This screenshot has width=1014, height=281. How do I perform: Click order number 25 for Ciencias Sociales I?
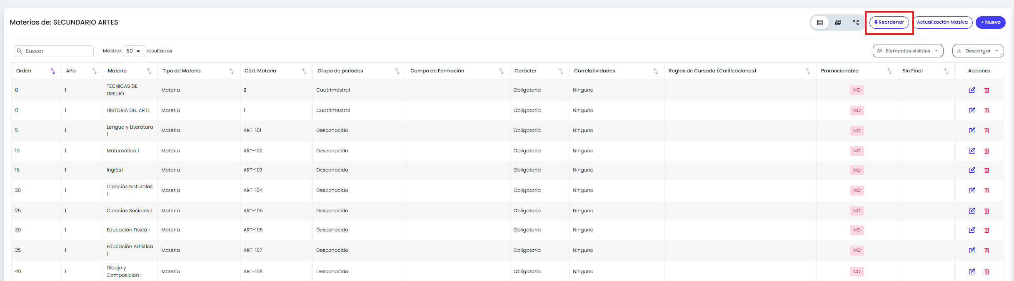(x=18, y=211)
